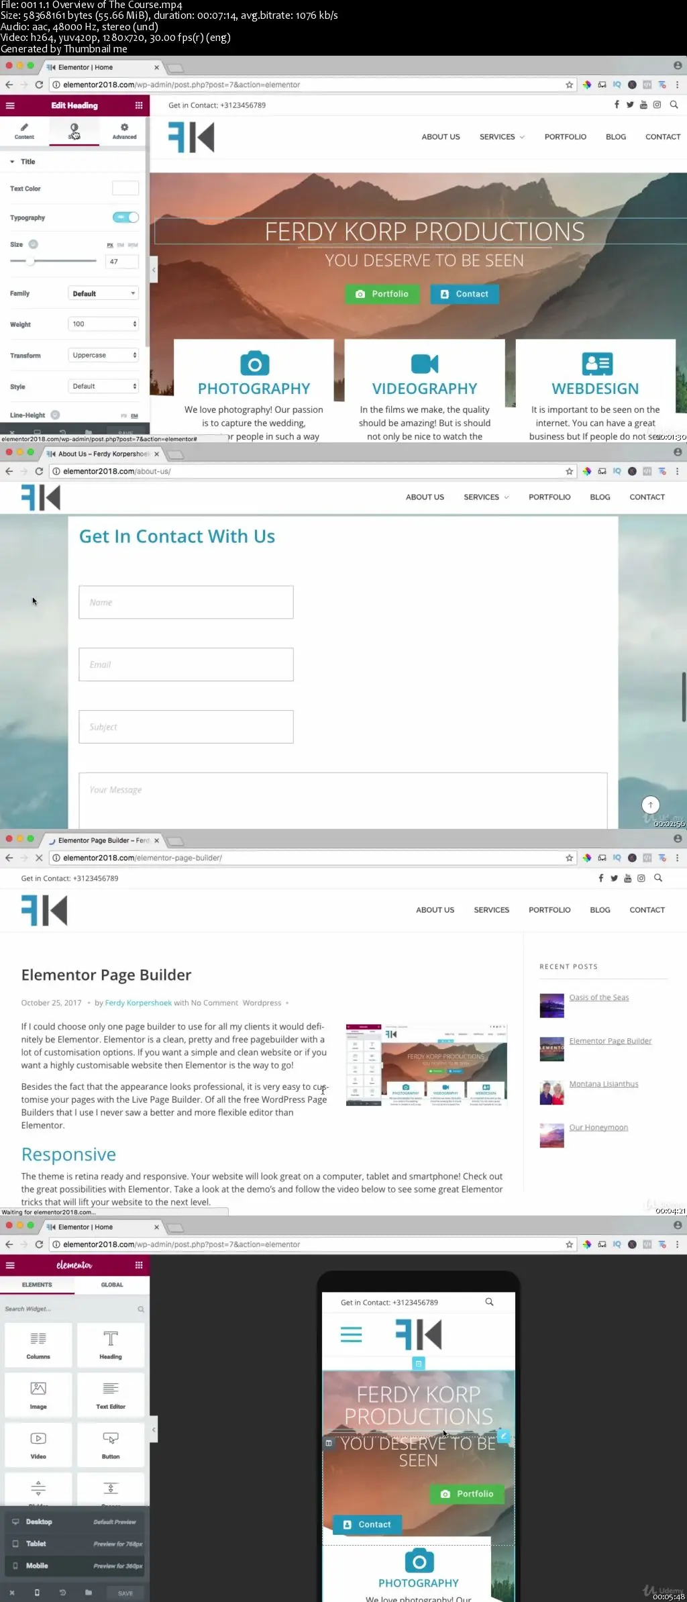Click scroll-to-top arrow on About Us page
Image resolution: width=687 pixels, height=1602 pixels.
click(650, 805)
